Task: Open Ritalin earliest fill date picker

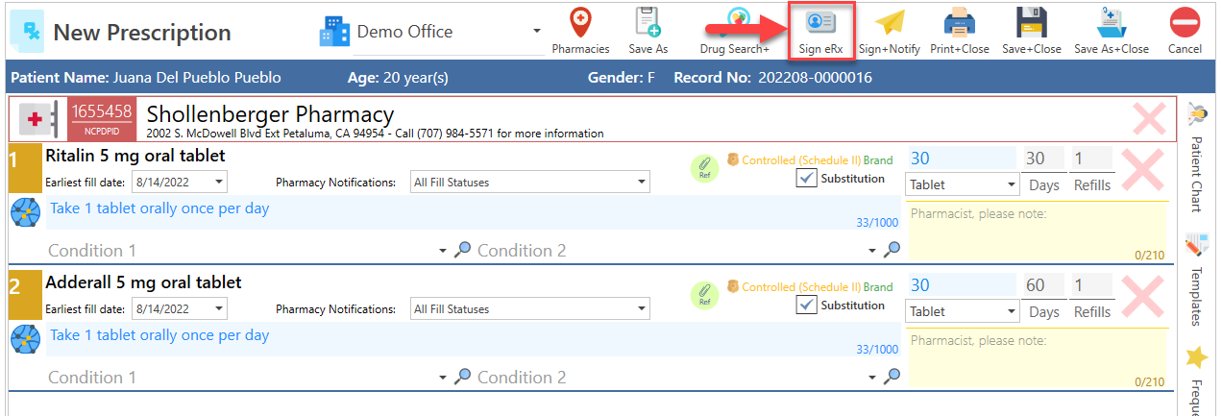Action: click(x=219, y=182)
